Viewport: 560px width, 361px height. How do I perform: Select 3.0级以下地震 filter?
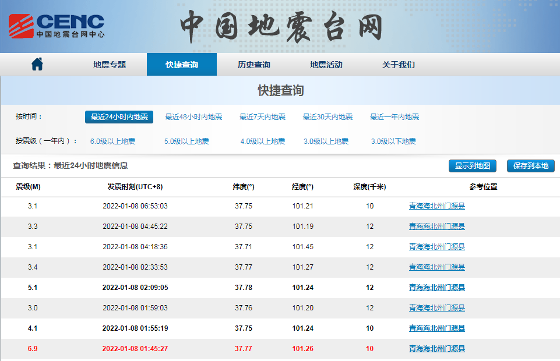(393, 141)
